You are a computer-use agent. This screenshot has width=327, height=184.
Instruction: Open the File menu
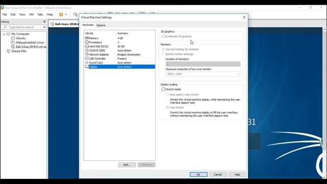5,14
